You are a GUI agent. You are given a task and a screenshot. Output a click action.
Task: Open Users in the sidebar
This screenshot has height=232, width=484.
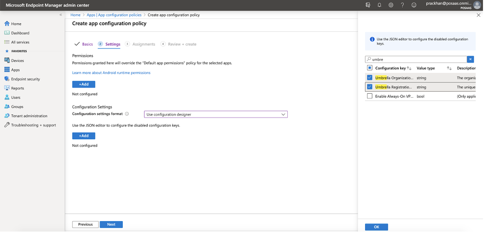[x=12, y=97]
